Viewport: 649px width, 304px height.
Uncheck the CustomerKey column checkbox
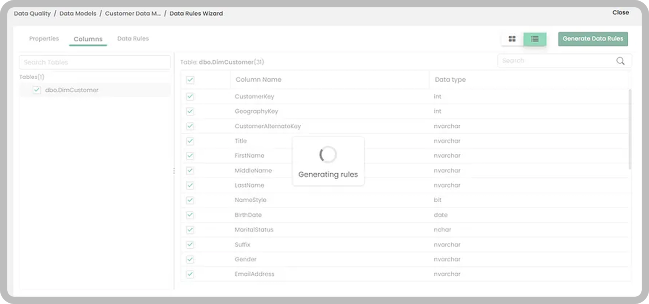pos(190,97)
